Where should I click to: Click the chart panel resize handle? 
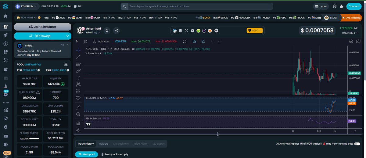218,134
